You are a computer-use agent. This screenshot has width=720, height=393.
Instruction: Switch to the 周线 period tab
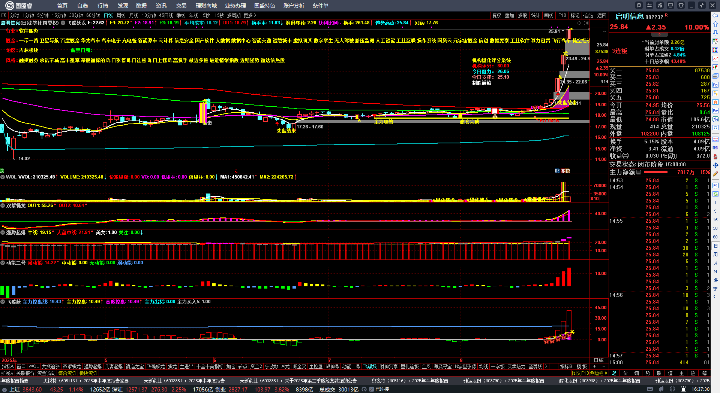121,15
